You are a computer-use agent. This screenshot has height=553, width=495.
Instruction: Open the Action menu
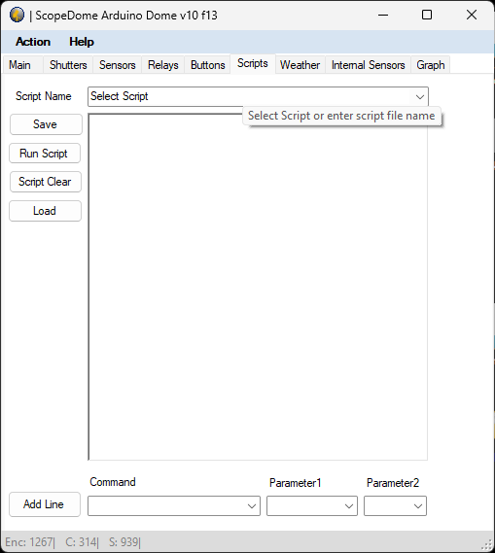pyautogui.click(x=33, y=42)
